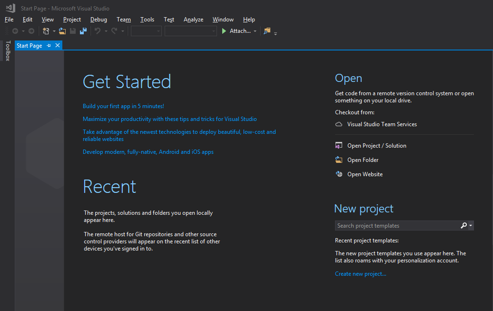Open the Window menu
This screenshot has height=311, width=493.
coord(223,20)
